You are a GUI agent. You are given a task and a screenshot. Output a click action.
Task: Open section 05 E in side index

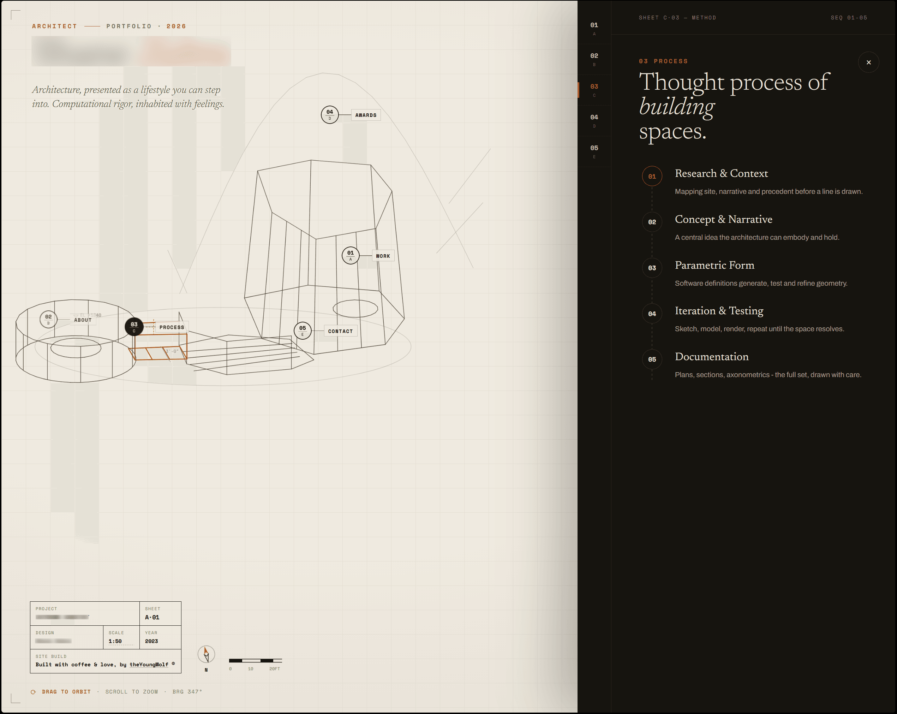coord(594,152)
